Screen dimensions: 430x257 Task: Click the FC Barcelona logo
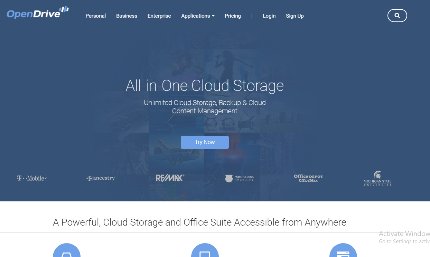pos(239,178)
